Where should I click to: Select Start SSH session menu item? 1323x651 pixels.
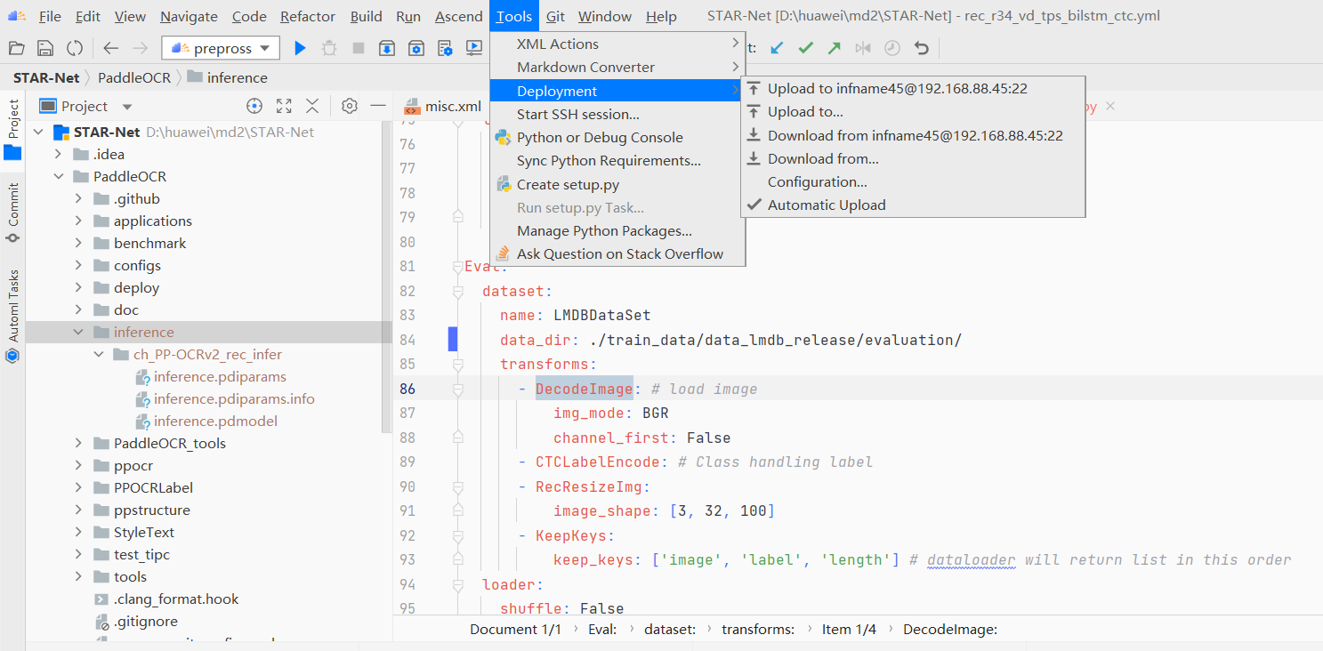tap(577, 114)
